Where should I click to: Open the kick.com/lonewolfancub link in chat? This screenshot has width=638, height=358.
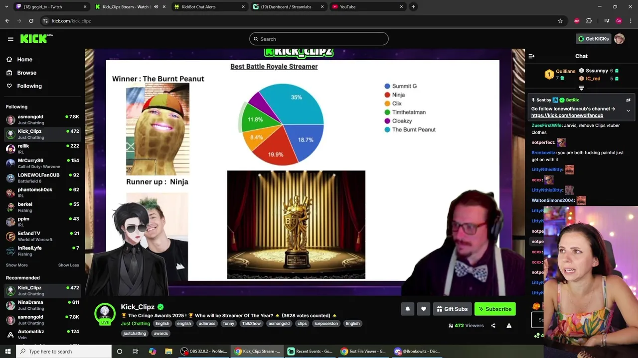(x=567, y=115)
